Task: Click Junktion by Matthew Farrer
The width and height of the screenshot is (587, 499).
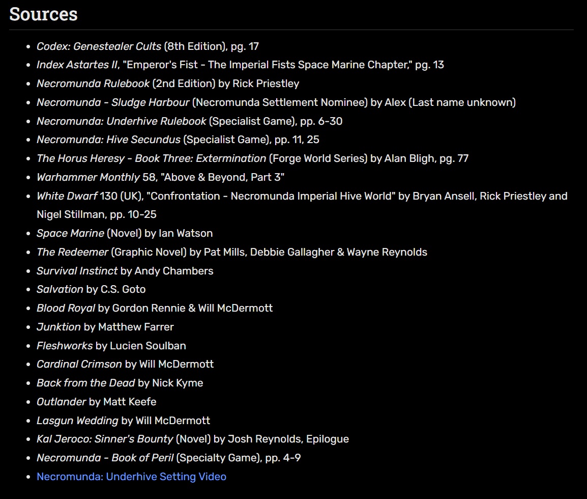Action: (105, 327)
